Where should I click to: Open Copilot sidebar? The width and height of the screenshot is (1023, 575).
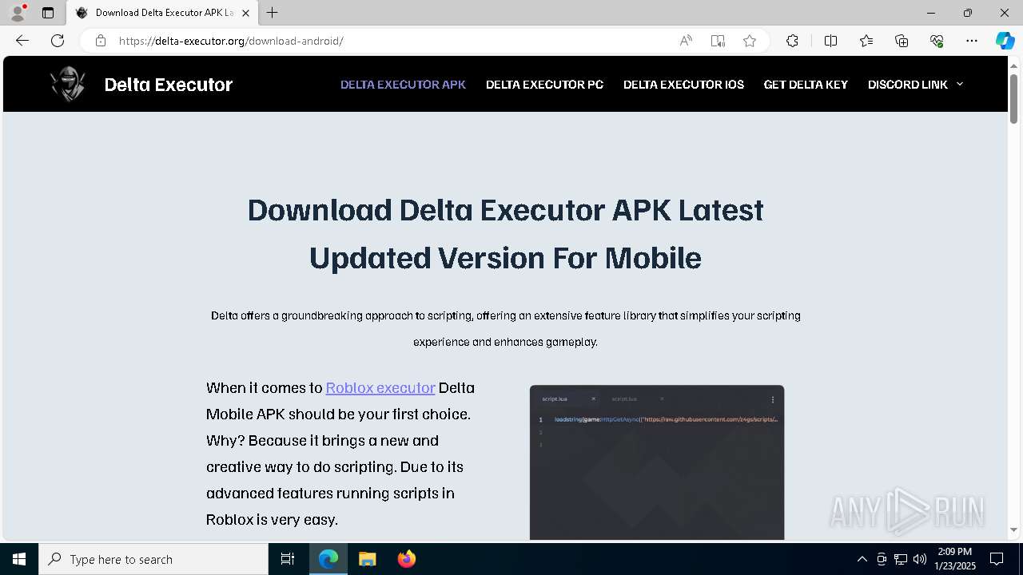point(1005,41)
